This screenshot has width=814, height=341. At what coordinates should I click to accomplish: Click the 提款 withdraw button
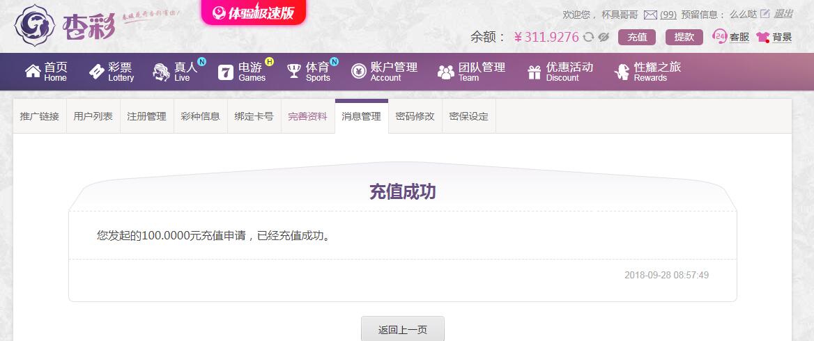click(684, 38)
